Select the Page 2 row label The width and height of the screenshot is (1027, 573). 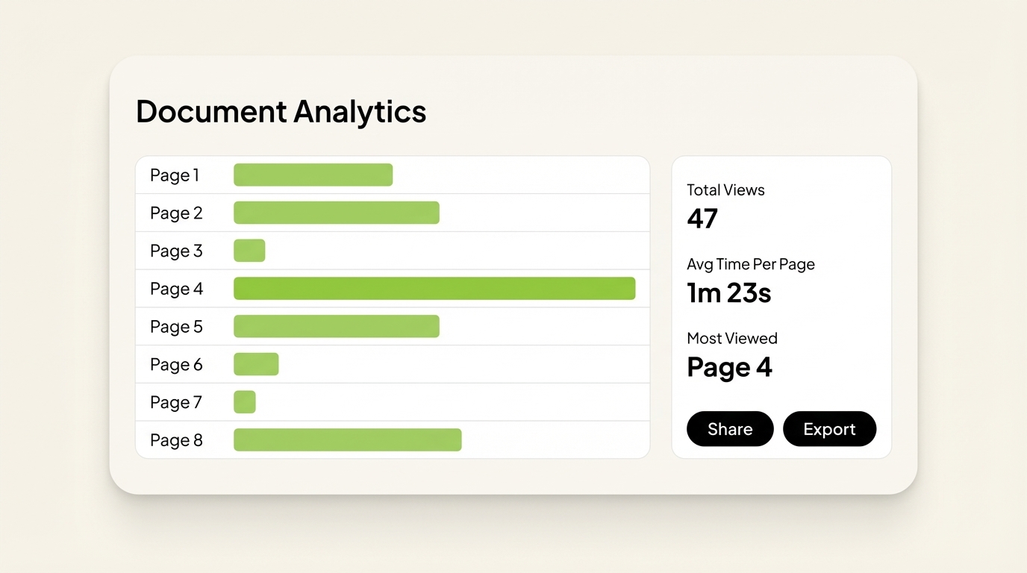point(176,213)
